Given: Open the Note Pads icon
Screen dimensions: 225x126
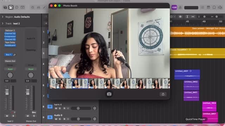Looking at the screenshot, I should point(208,7).
